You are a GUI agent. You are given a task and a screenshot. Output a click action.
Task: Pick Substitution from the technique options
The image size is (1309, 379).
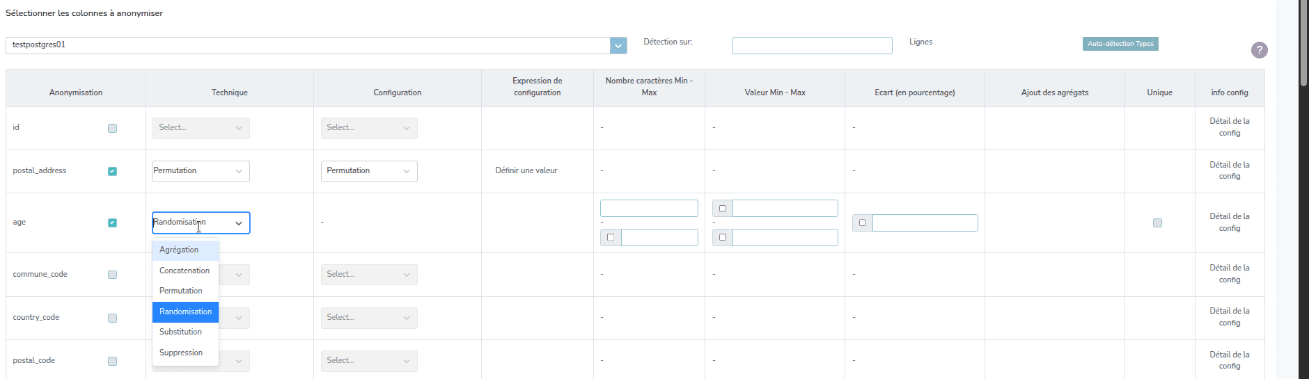[180, 332]
